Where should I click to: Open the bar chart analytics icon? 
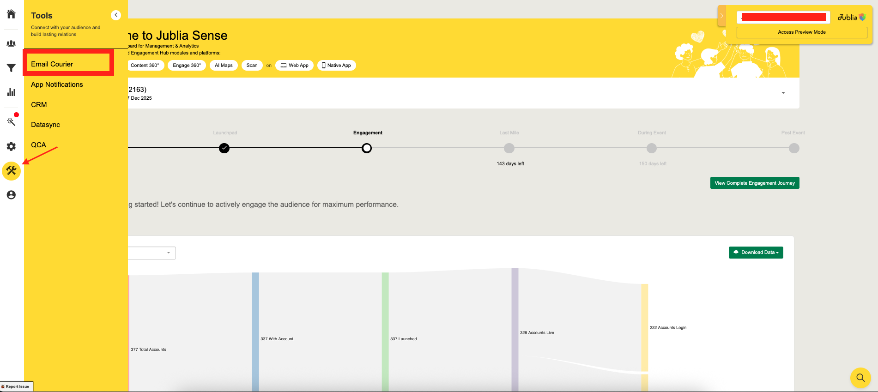pyautogui.click(x=11, y=92)
